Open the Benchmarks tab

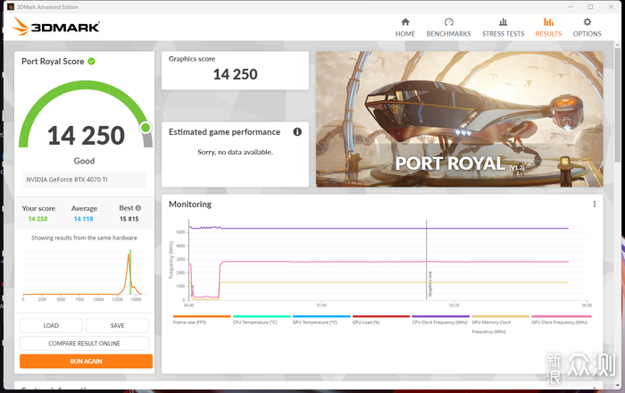pos(448,28)
